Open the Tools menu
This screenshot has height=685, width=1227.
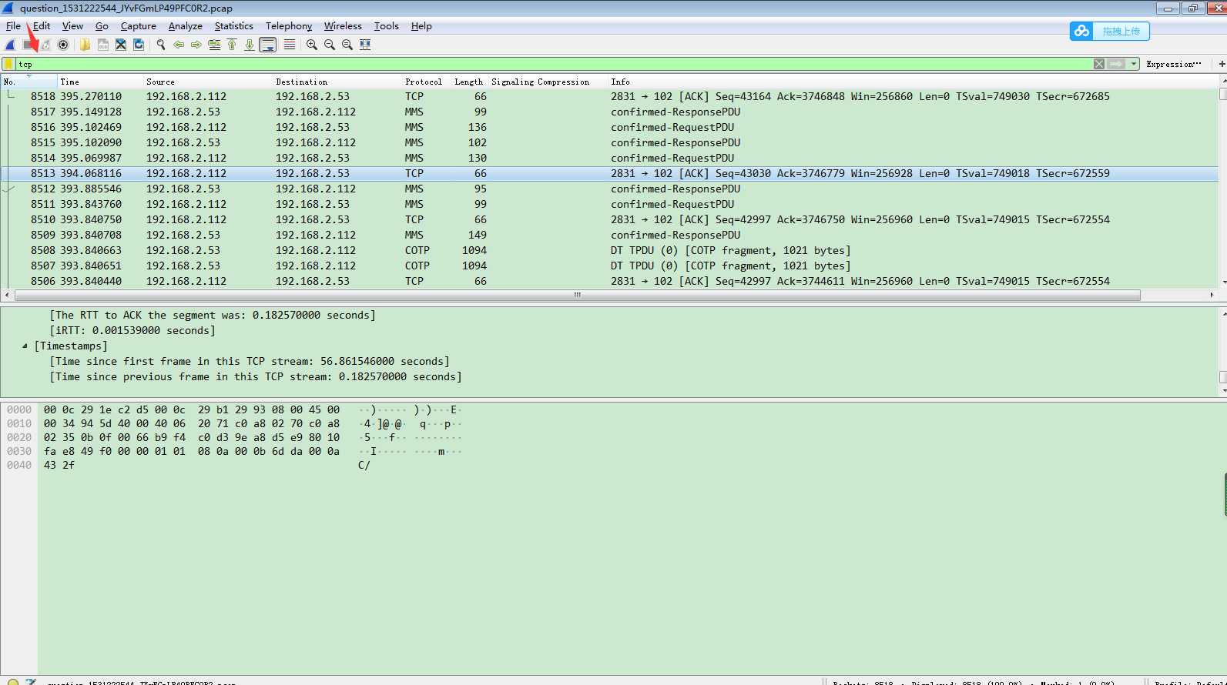click(x=387, y=26)
